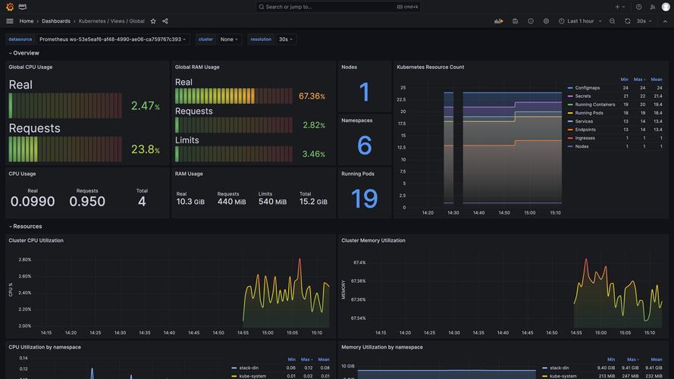
Task: Click Kubernetes / Views / Global breadcrumb
Action: pos(111,21)
